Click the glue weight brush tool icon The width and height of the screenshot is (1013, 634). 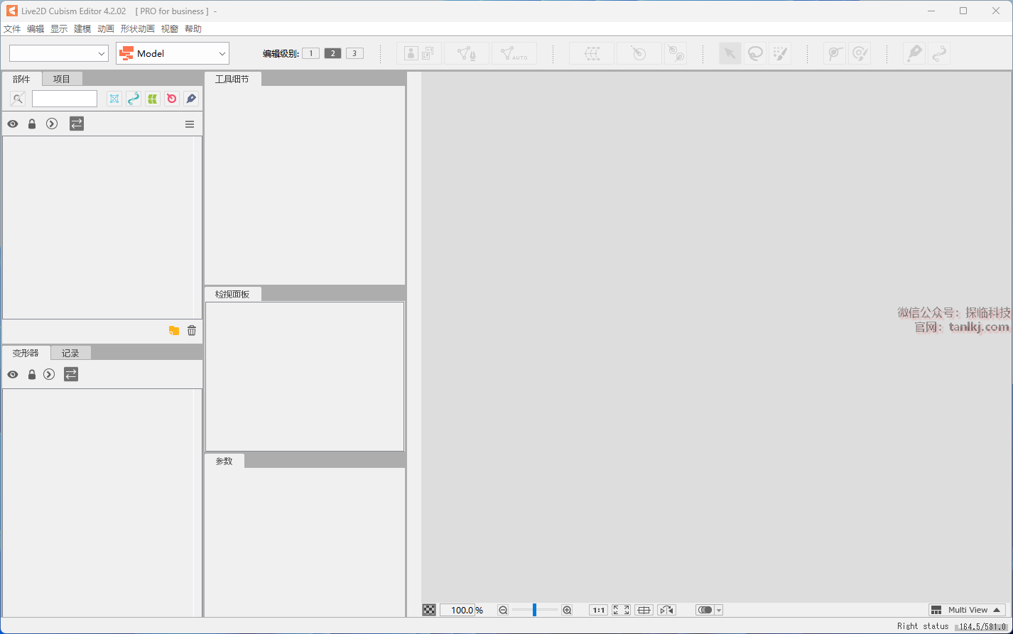click(x=860, y=53)
